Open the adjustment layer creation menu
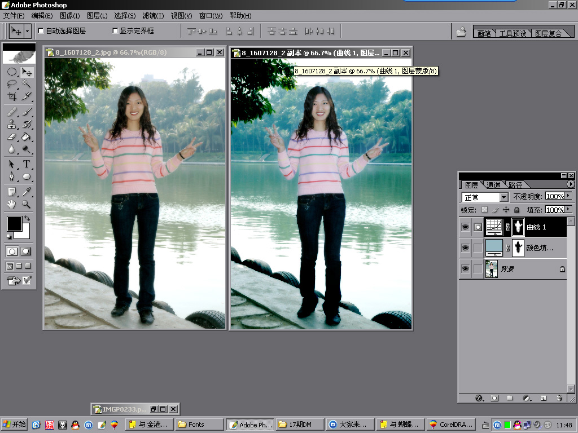 click(527, 398)
